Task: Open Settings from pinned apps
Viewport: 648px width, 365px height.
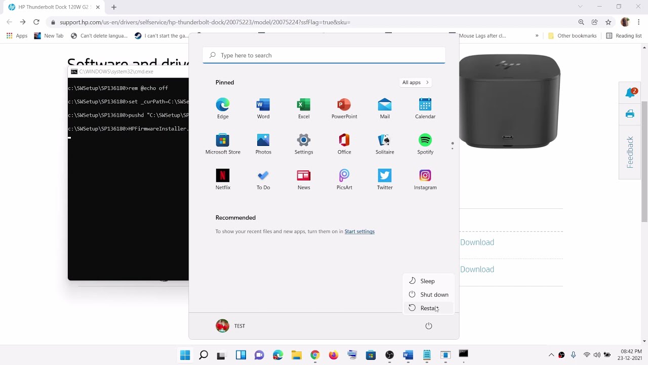Action: tap(304, 144)
